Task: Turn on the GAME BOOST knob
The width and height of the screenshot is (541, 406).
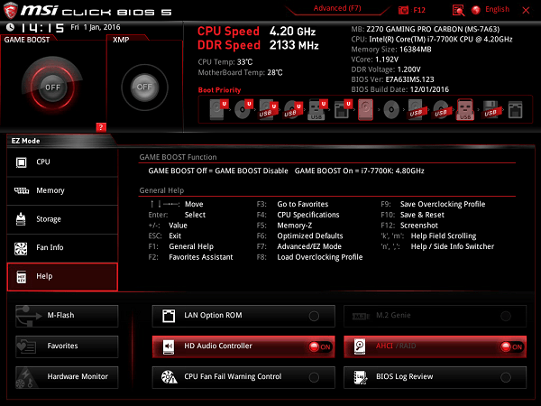Action: [x=52, y=88]
